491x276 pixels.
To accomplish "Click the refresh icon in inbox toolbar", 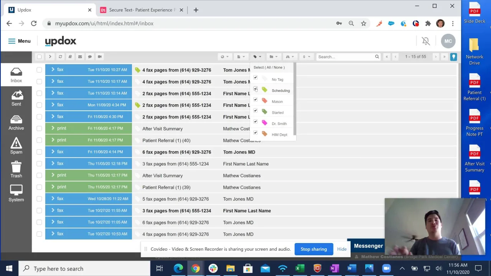I will 60,57.
